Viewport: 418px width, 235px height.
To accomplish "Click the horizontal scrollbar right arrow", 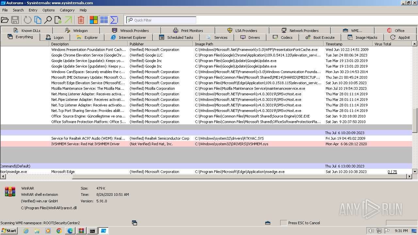I will click(410, 177).
